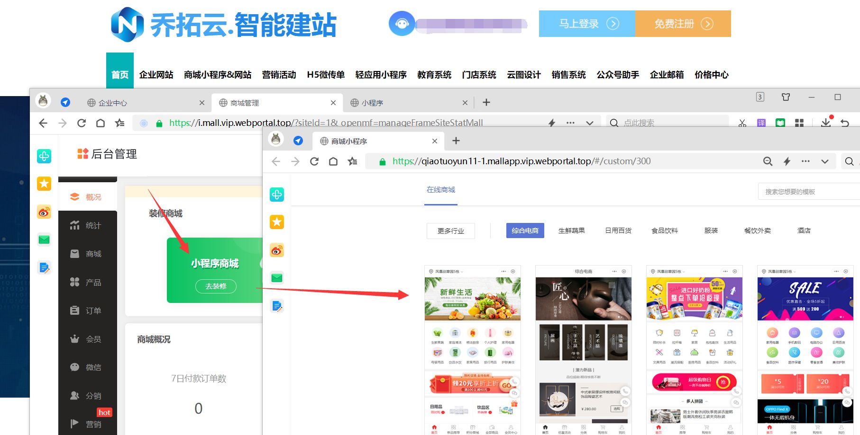This screenshot has width=860, height=435.
Task: Select the 综合电商 category filter
Action: pos(525,231)
